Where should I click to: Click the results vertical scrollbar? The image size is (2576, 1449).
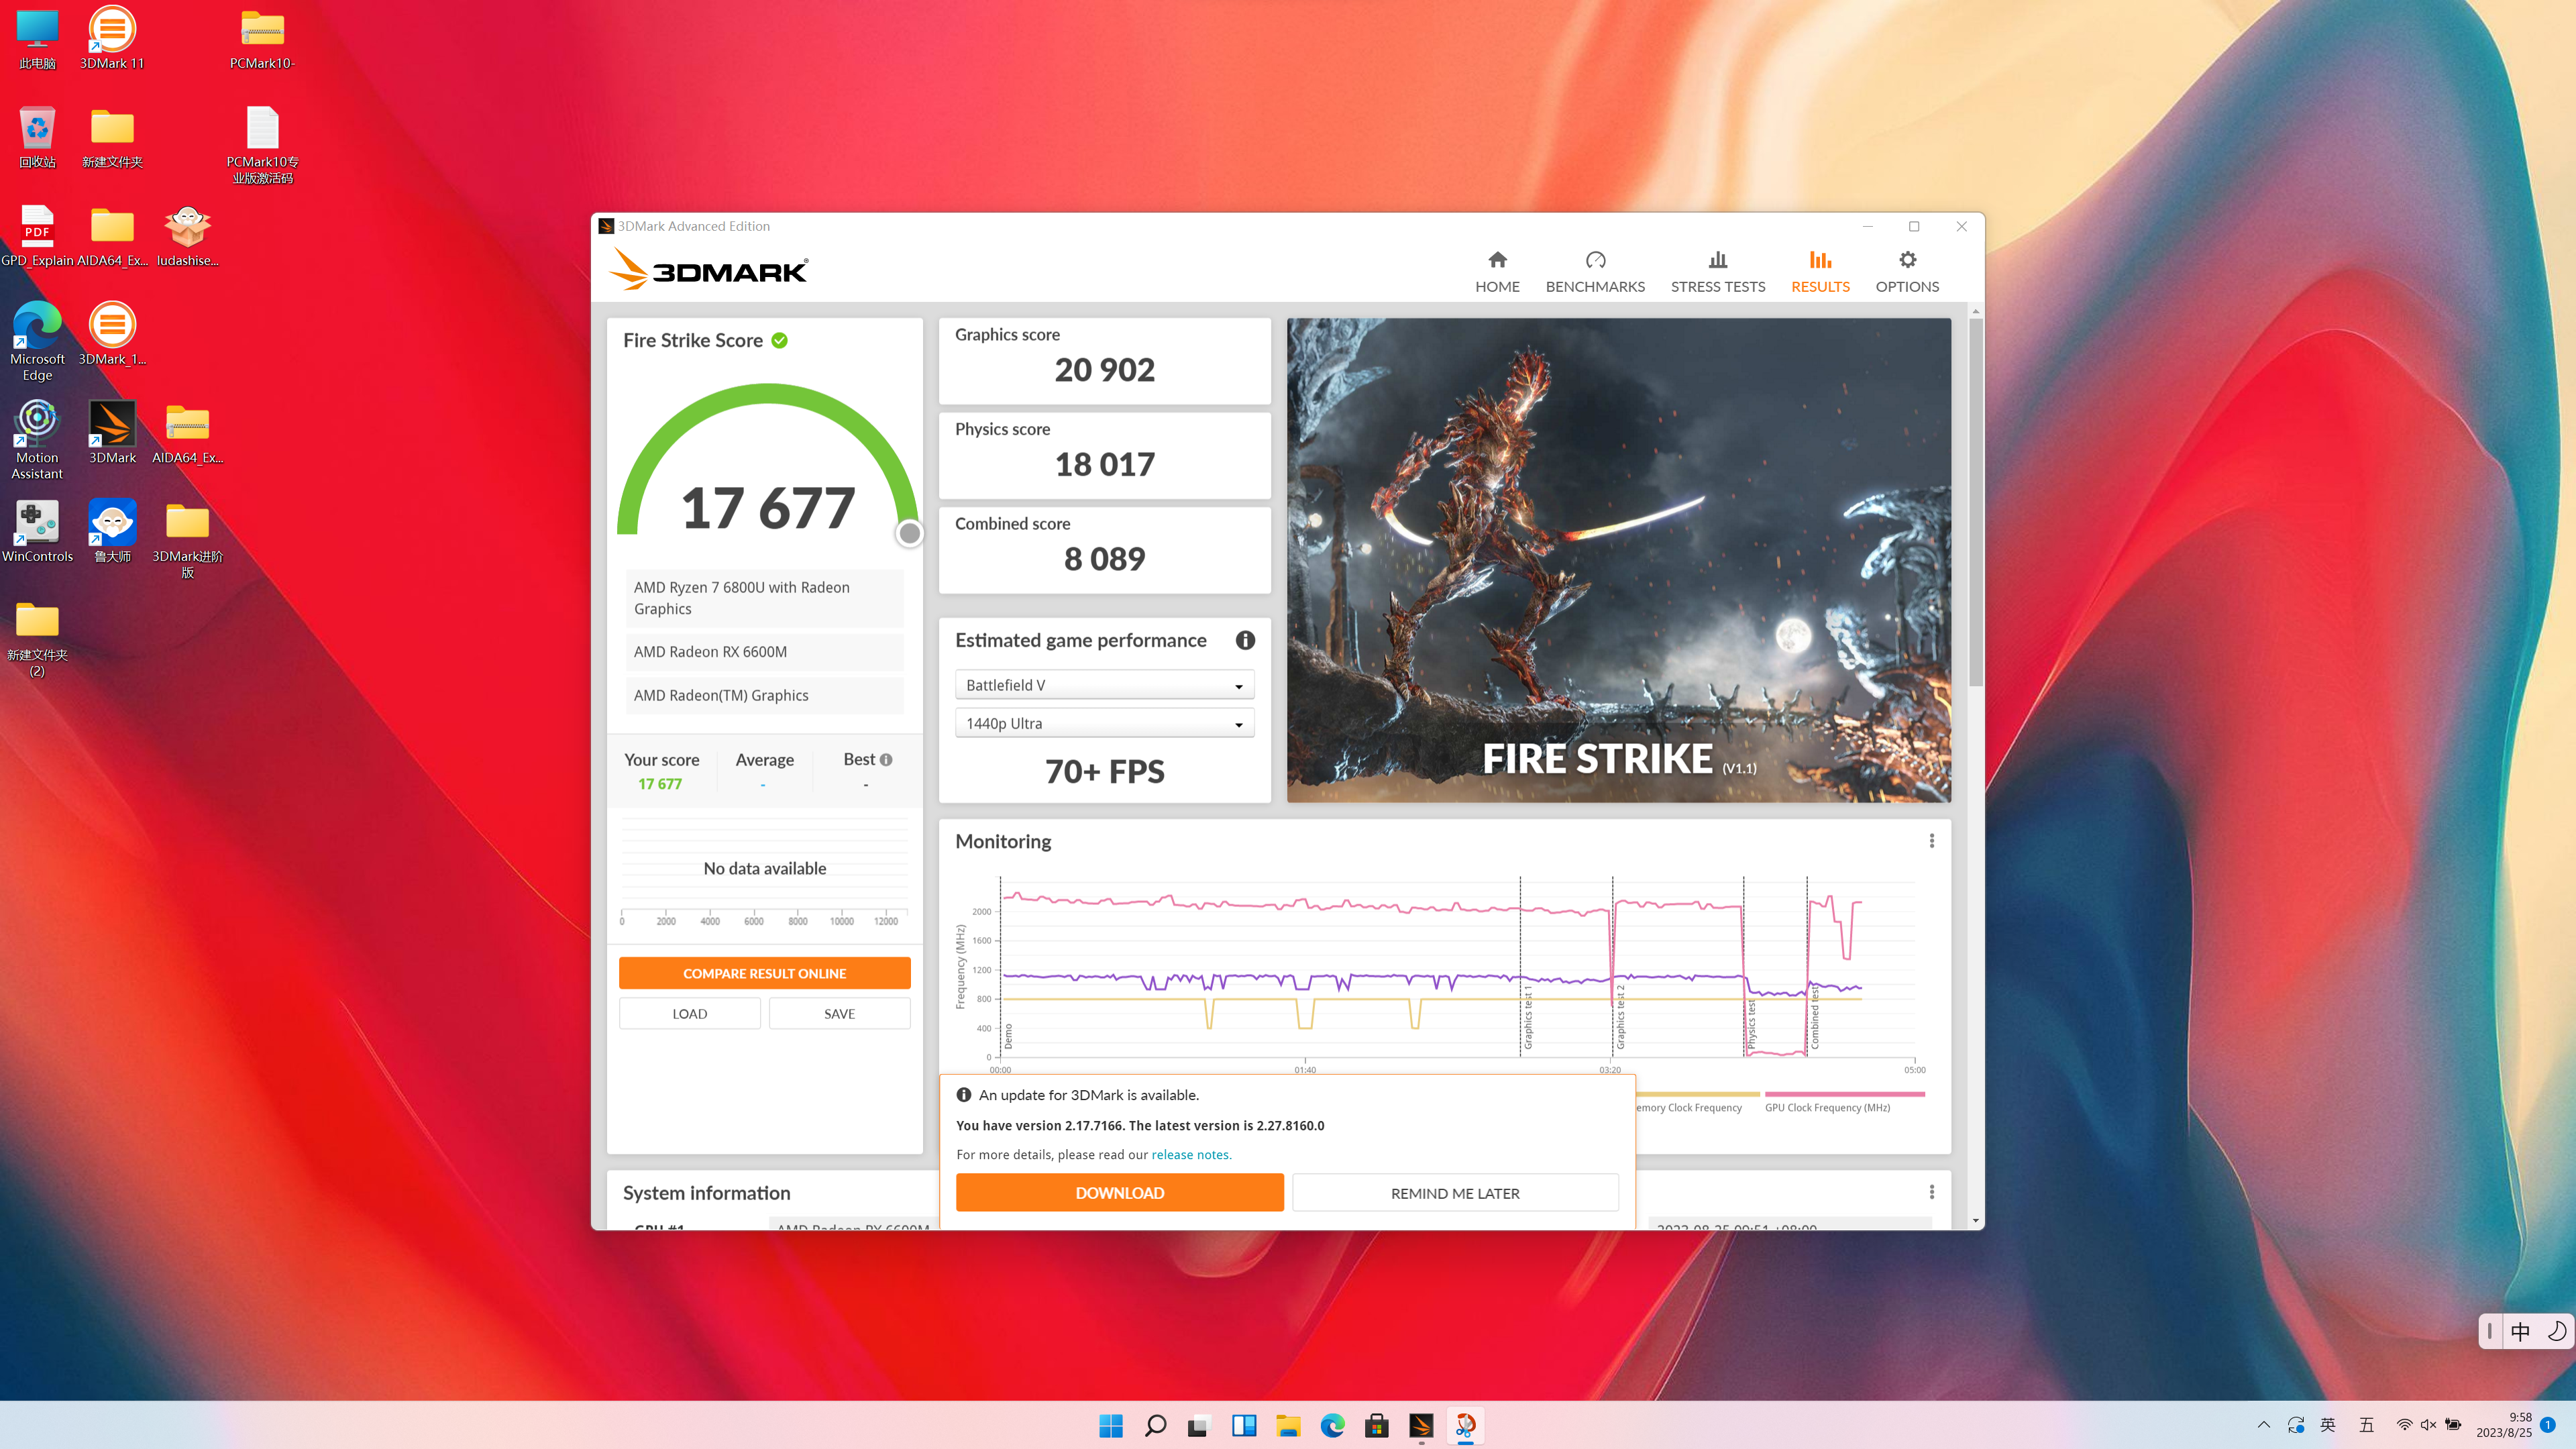coord(1975,500)
